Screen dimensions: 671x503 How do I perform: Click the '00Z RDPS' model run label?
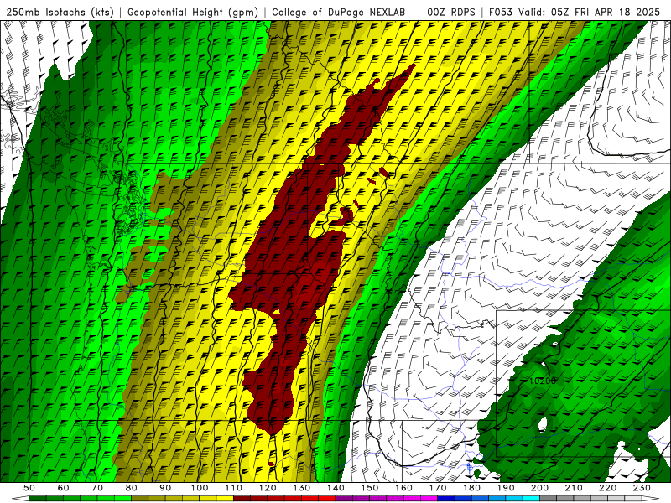coord(451,12)
